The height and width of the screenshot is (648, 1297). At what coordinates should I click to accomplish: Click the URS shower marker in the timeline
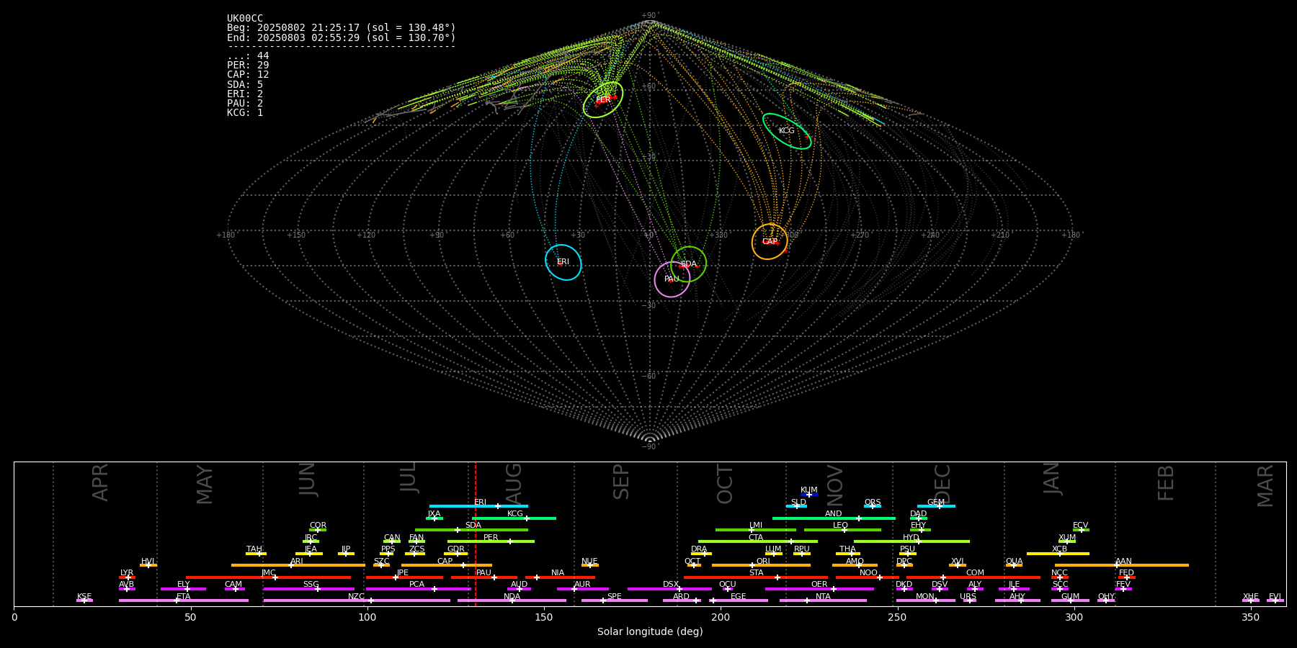coord(969,600)
